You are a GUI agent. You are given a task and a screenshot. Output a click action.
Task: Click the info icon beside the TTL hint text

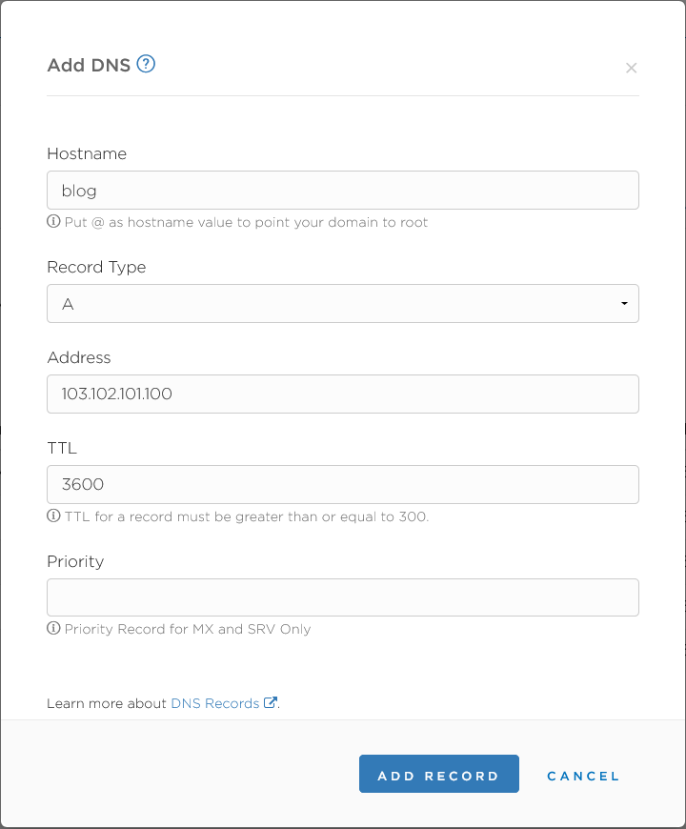(x=52, y=516)
